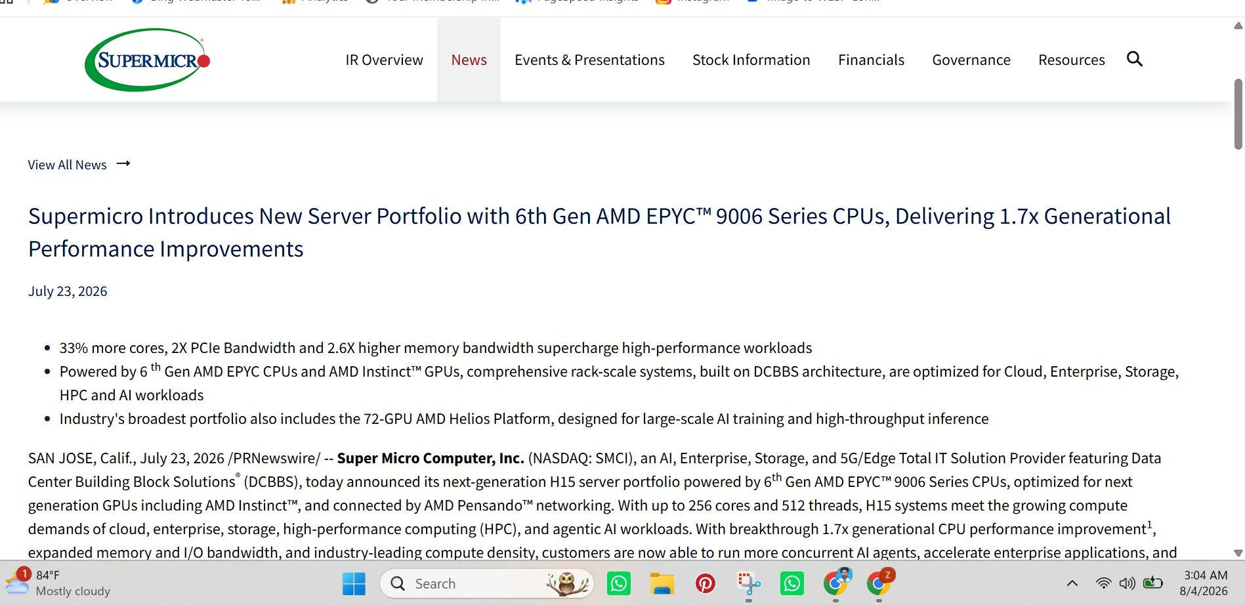
Task: Click bold Super Micro Computer, Inc. text
Action: [x=431, y=458]
